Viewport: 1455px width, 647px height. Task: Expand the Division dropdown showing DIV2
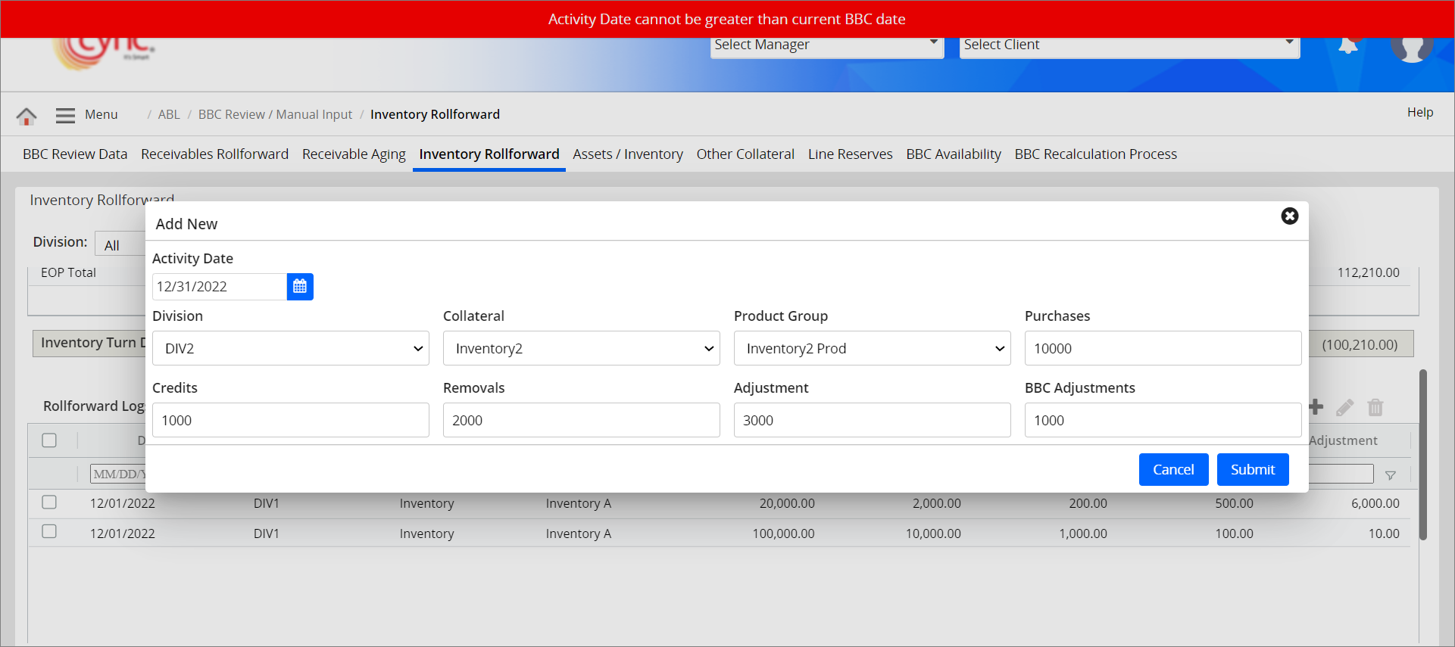pyautogui.click(x=291, y=348)
